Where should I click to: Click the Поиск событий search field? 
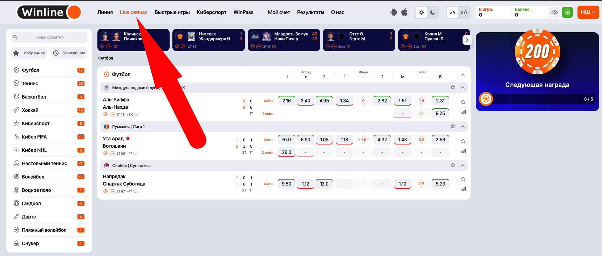(49, 37)
